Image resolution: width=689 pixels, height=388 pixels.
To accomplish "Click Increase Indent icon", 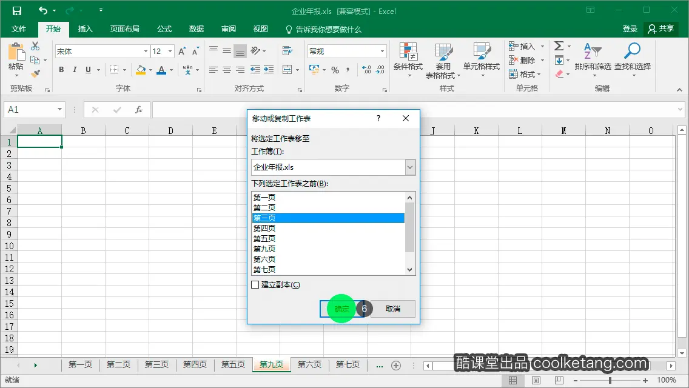I will coord(269,70).
